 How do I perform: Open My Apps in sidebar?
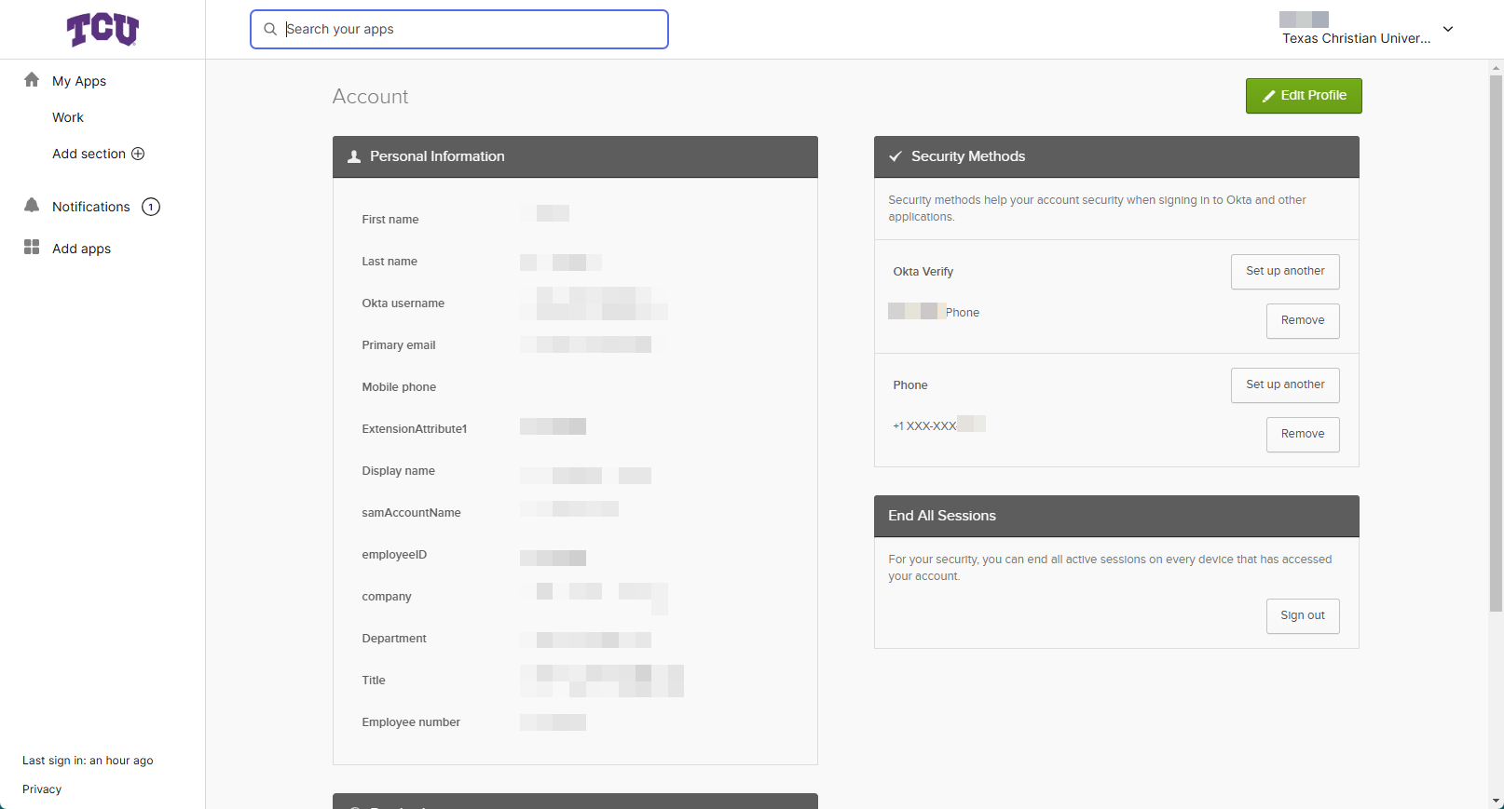click(79, 81)
